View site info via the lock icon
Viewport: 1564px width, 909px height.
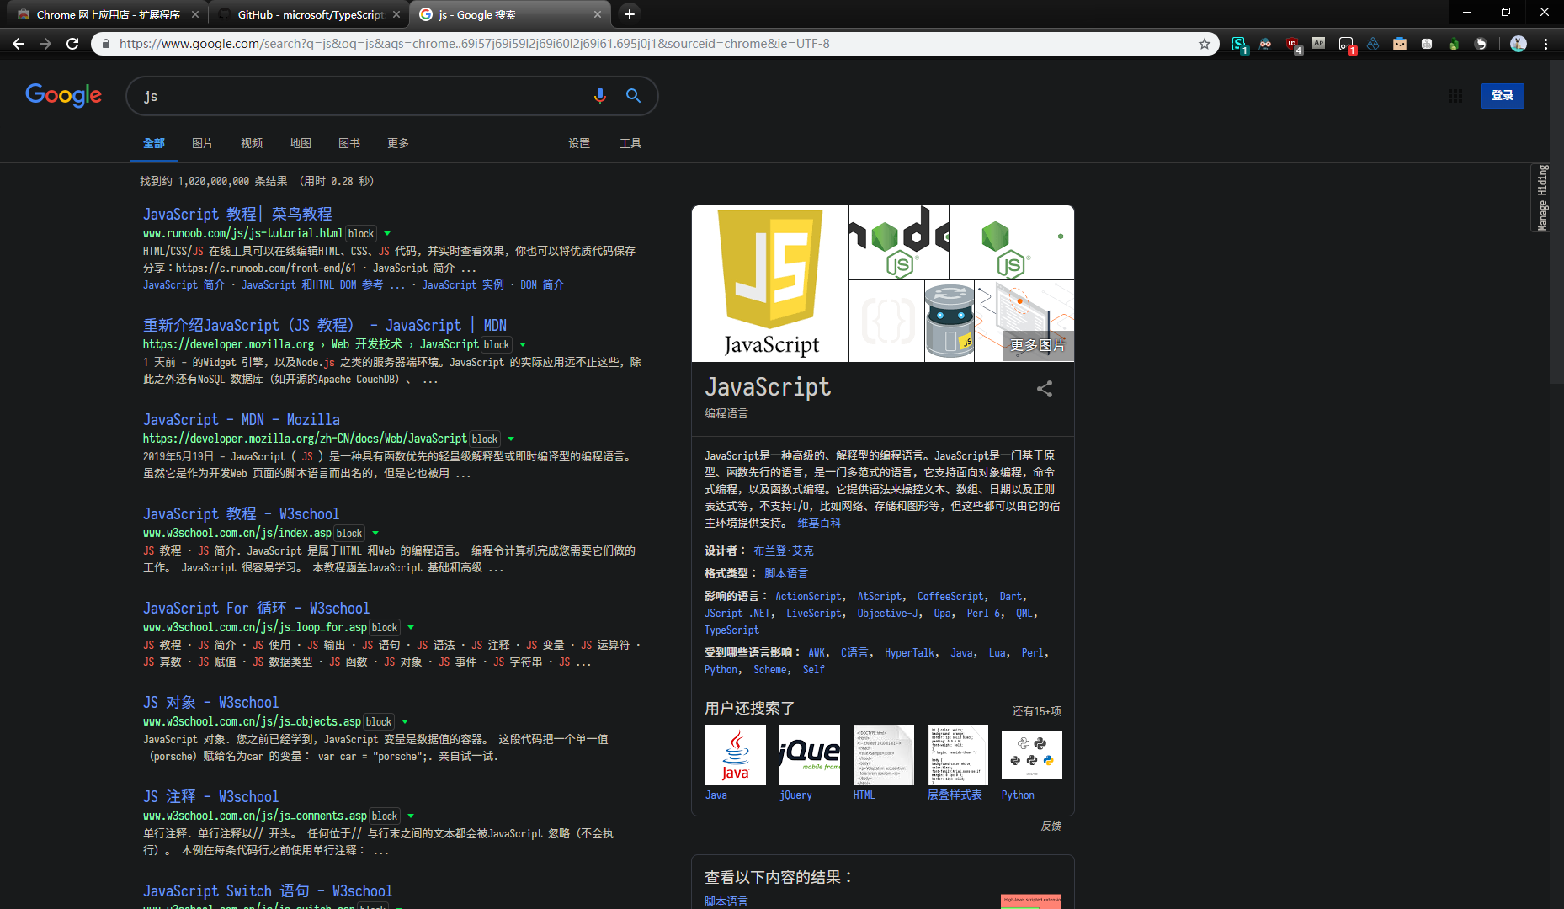point(105,44)
